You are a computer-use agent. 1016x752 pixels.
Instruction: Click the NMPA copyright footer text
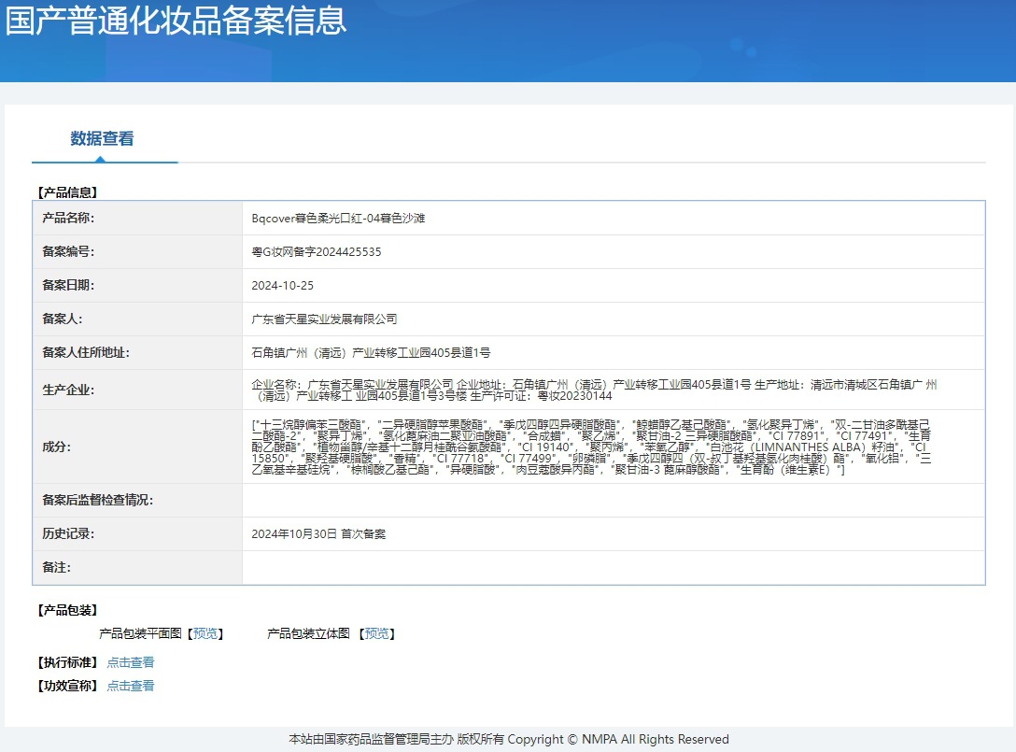[509, 740]
